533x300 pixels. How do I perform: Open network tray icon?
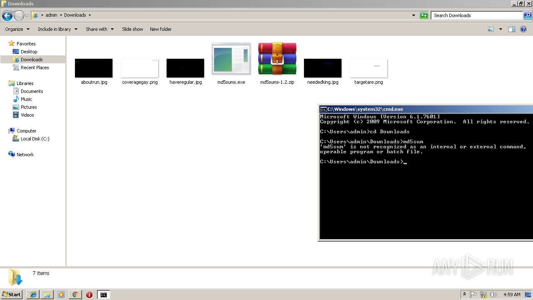pos(483,295)
